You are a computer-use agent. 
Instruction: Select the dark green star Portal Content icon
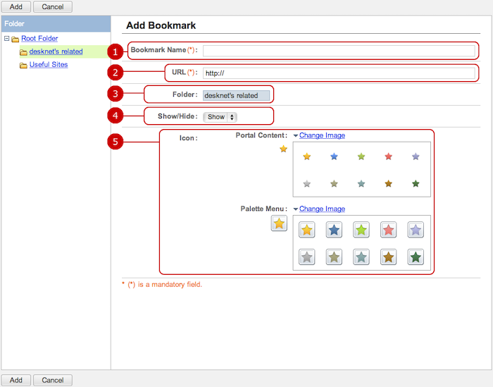point(416,183)
